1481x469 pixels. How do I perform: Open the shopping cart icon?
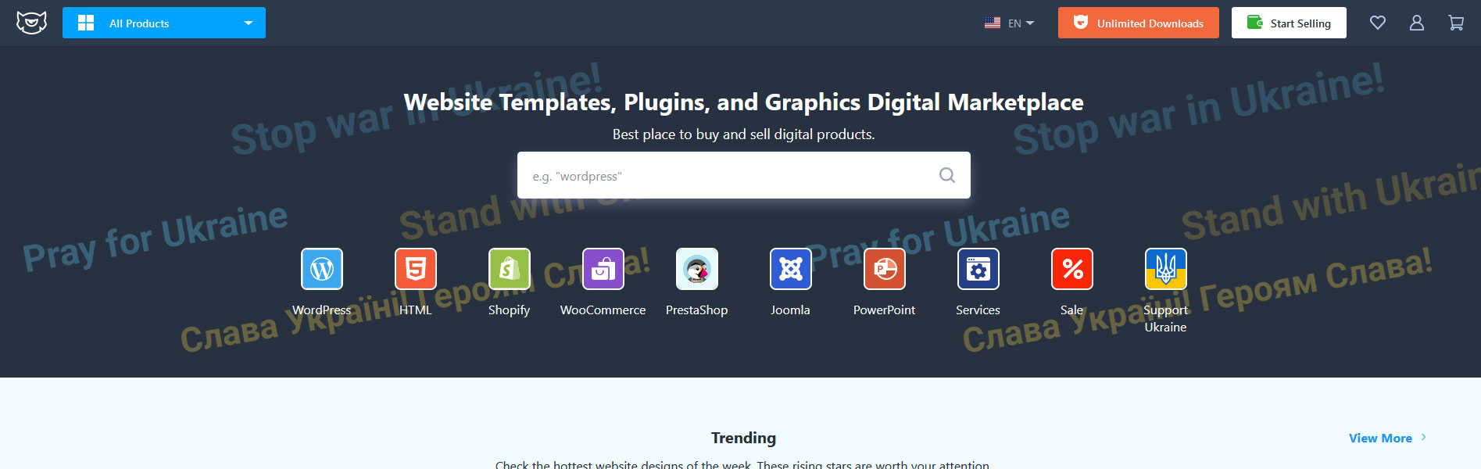1456,23
